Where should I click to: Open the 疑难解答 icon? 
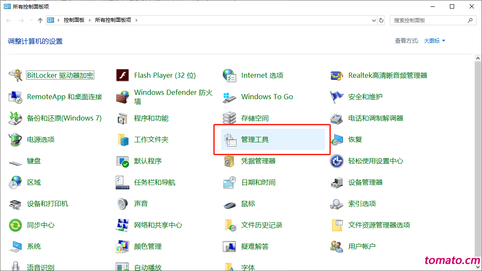point(229,247)
